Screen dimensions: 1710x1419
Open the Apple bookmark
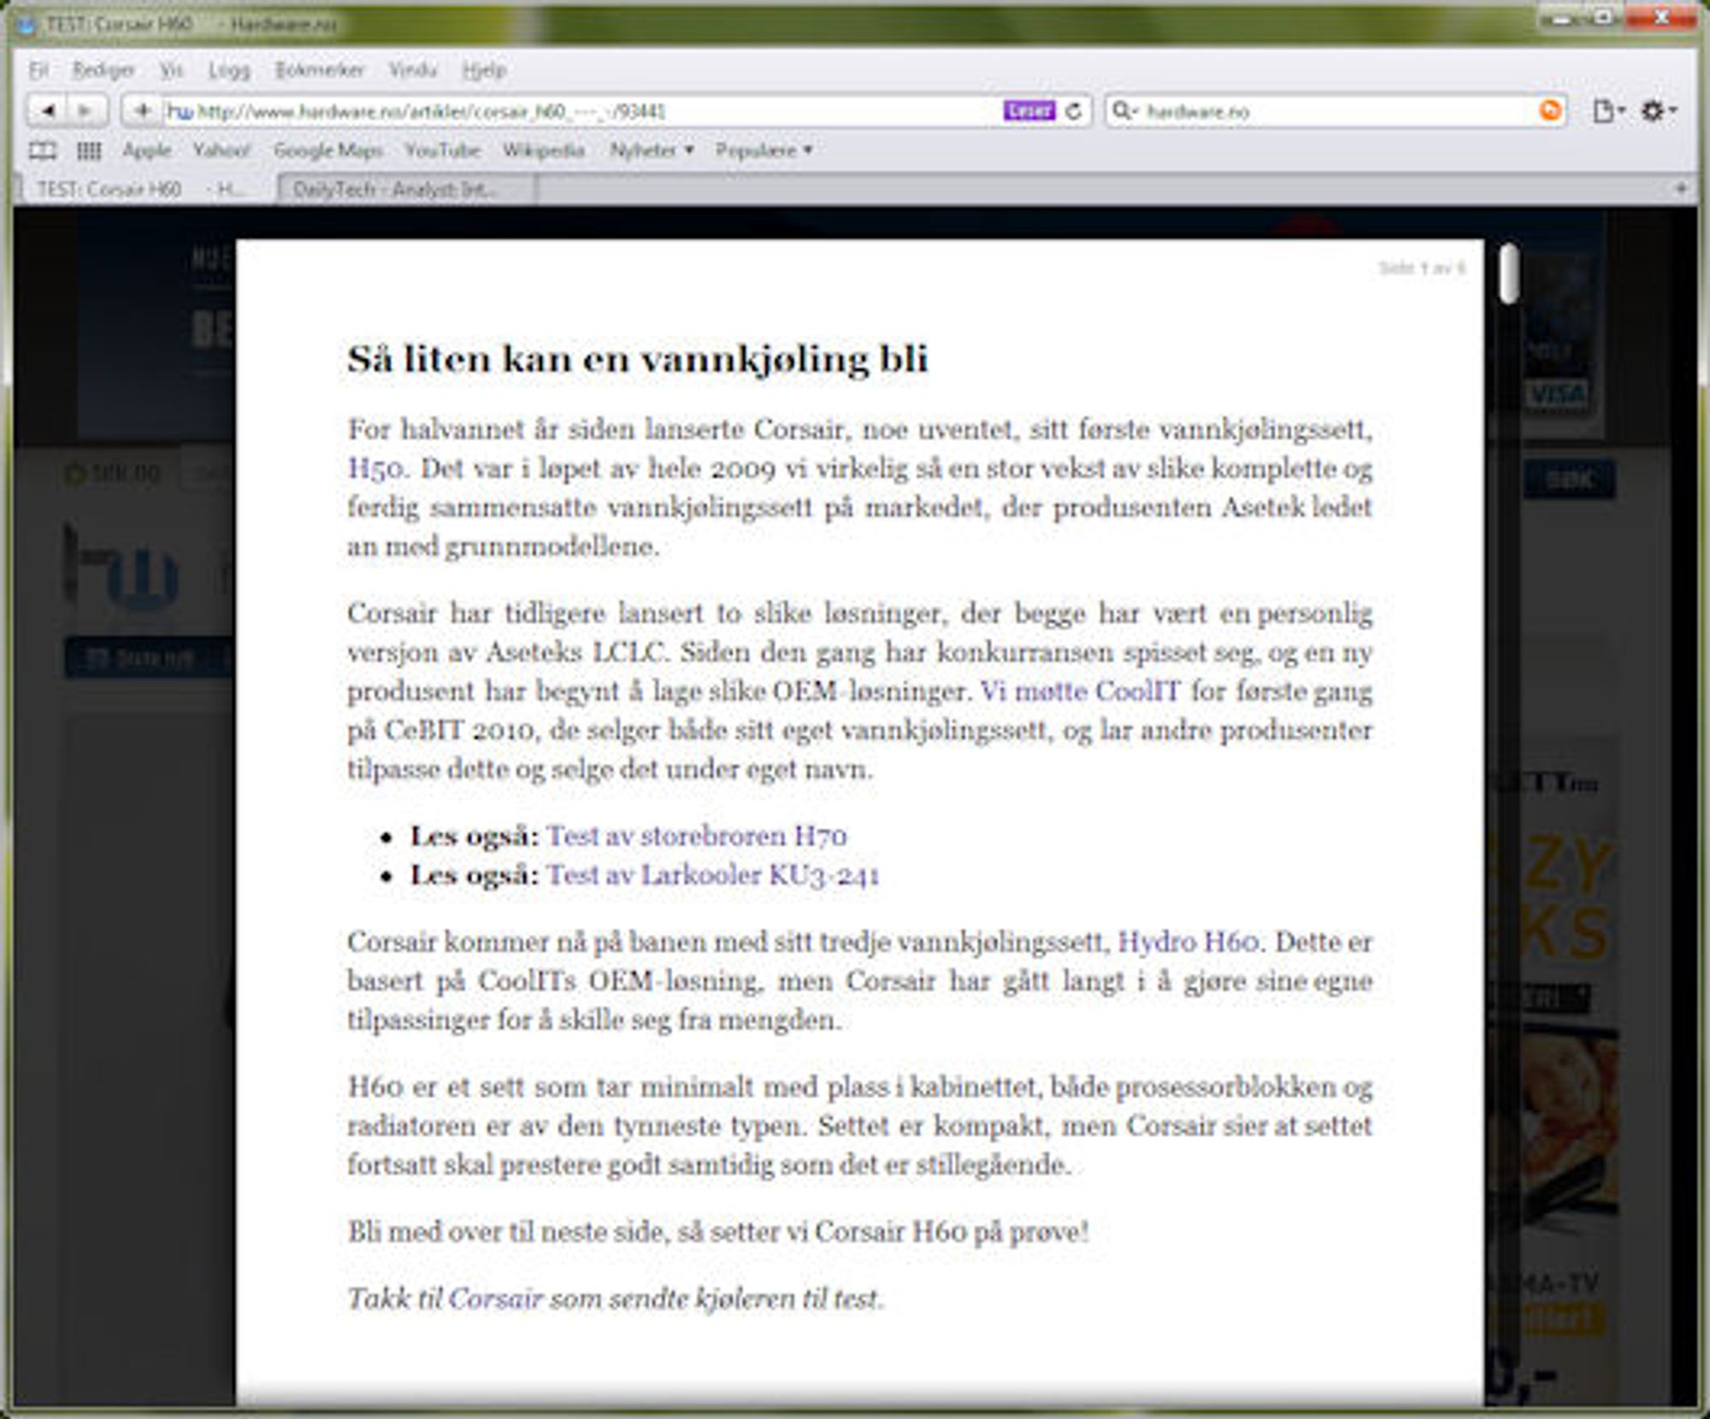click(x=146, y=150)
